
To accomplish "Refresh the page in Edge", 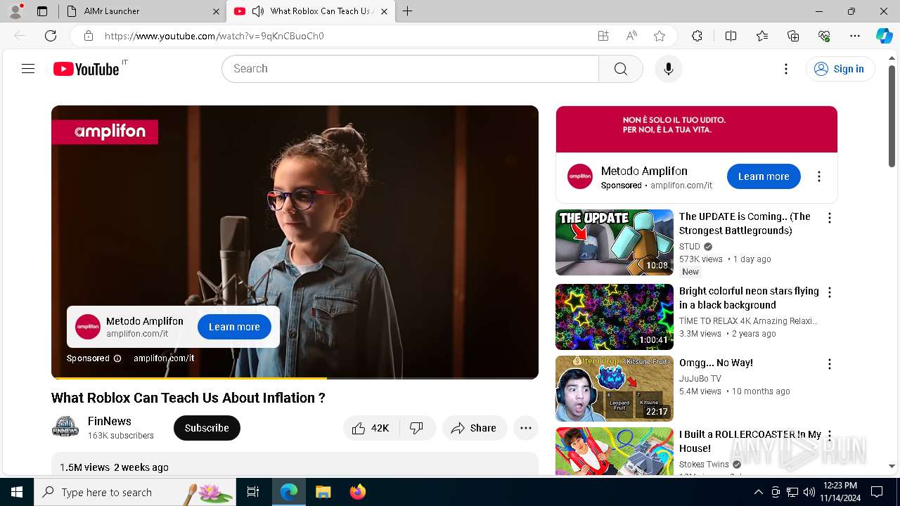I will (x=51, y=36).
